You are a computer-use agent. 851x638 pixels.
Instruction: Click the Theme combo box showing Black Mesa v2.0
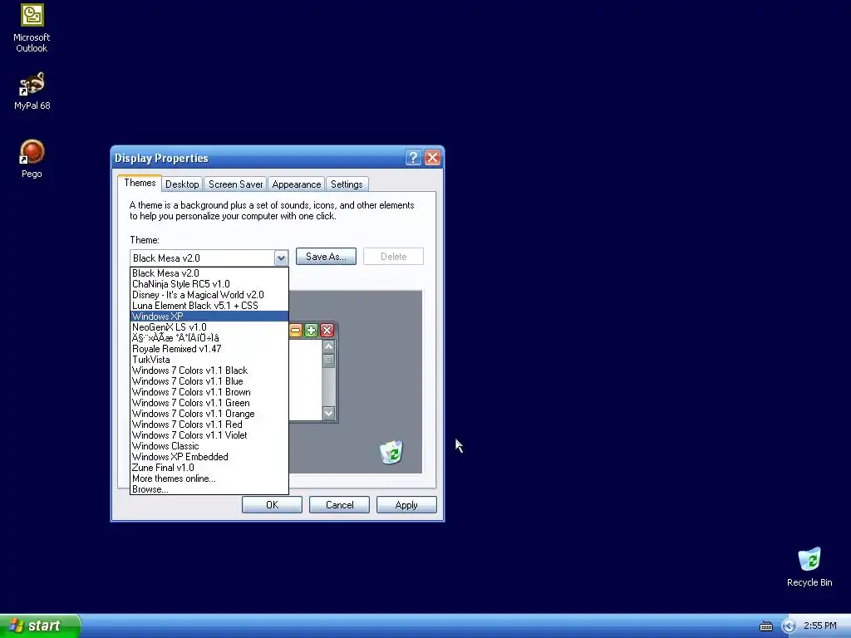tap(209, 258)
